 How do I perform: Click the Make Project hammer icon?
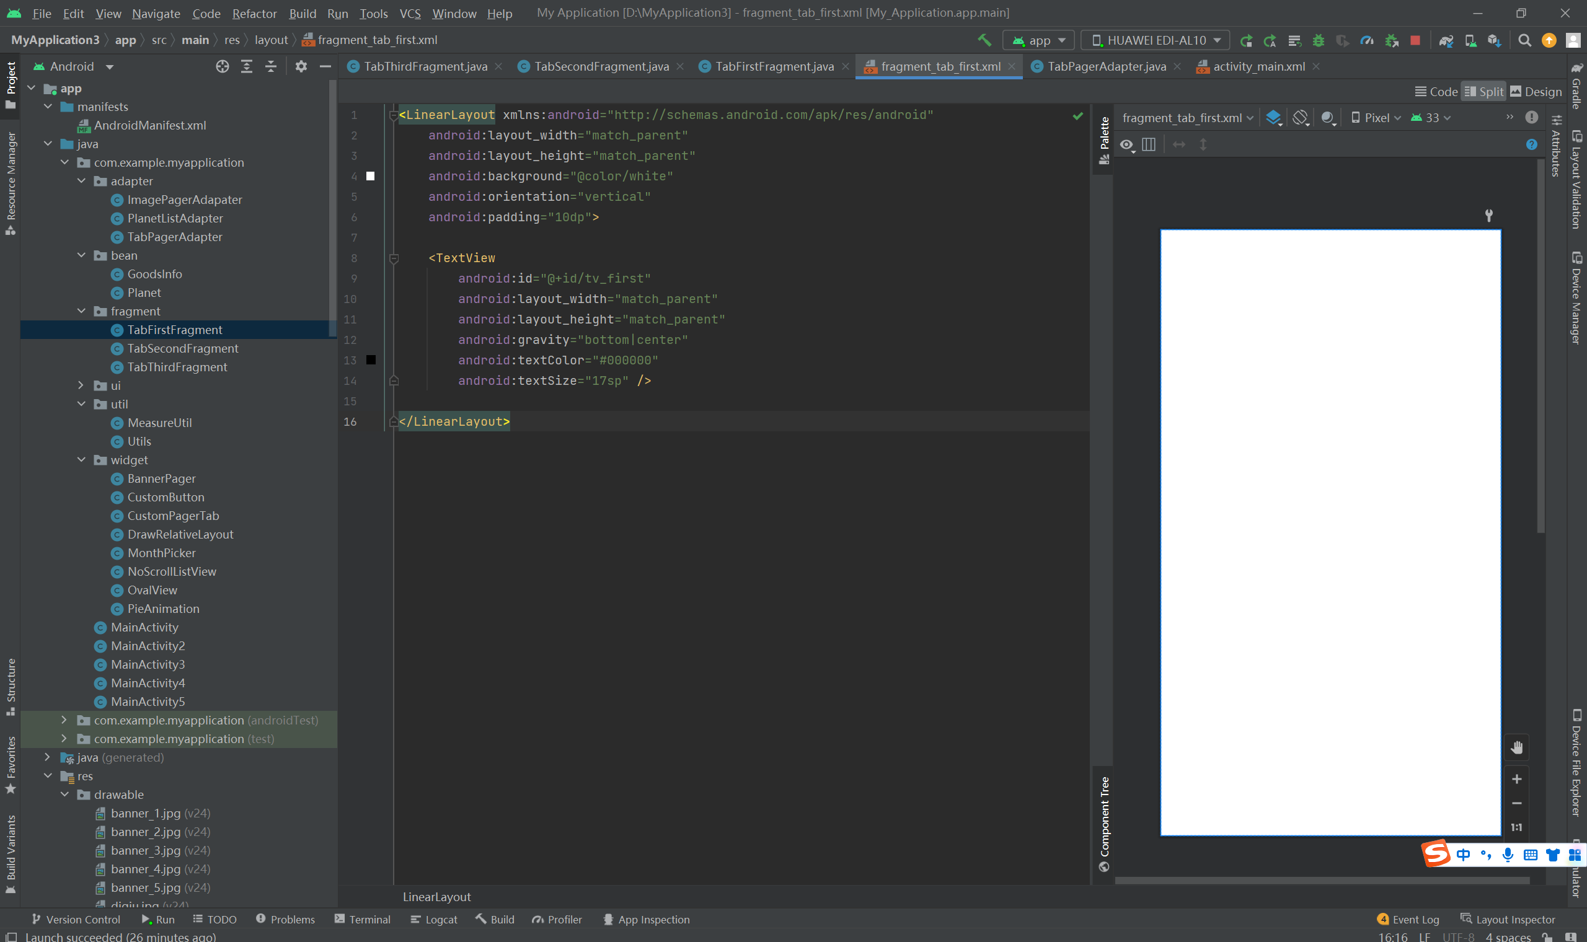984,40
